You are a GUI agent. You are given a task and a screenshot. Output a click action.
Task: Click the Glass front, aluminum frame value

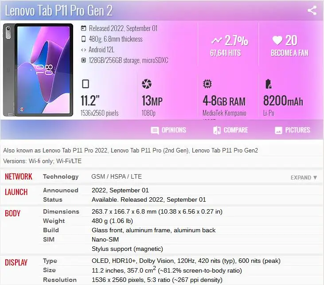tap(153, 230)
